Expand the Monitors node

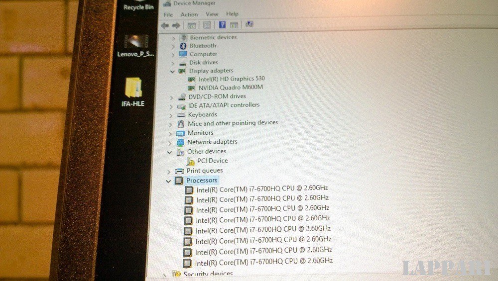[170, 134]
